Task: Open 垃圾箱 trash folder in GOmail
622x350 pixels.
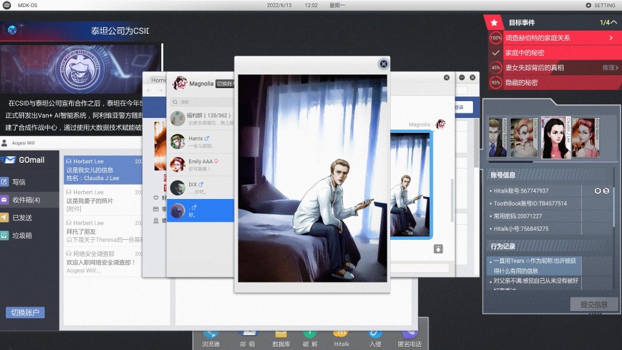Action: click(x=29, y=236)
